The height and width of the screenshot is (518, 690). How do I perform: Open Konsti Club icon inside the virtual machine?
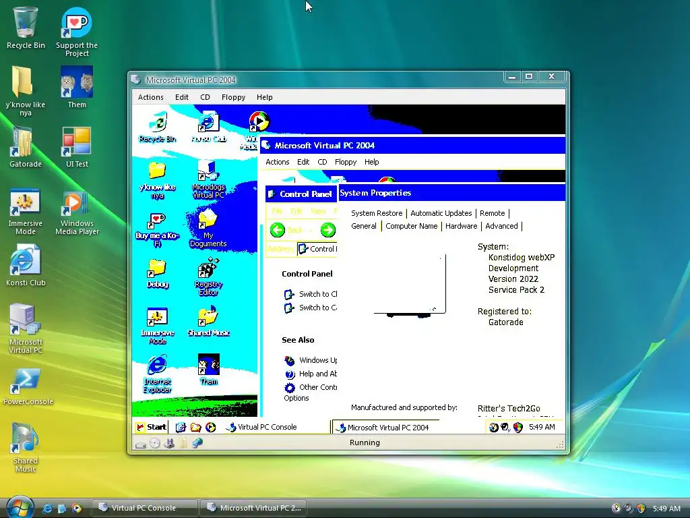tap(209, 127)
